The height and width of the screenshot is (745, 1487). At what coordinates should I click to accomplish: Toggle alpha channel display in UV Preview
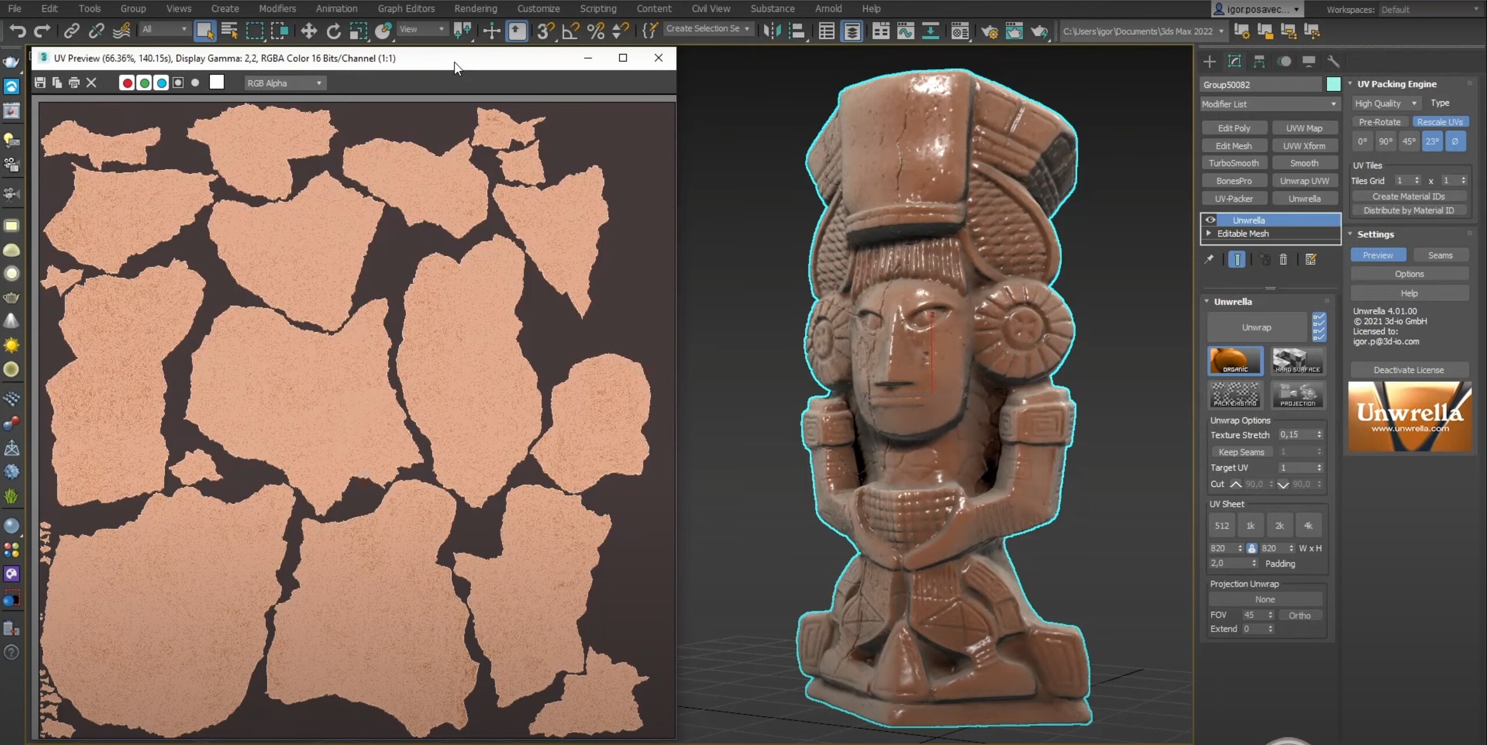coord(178,83)
